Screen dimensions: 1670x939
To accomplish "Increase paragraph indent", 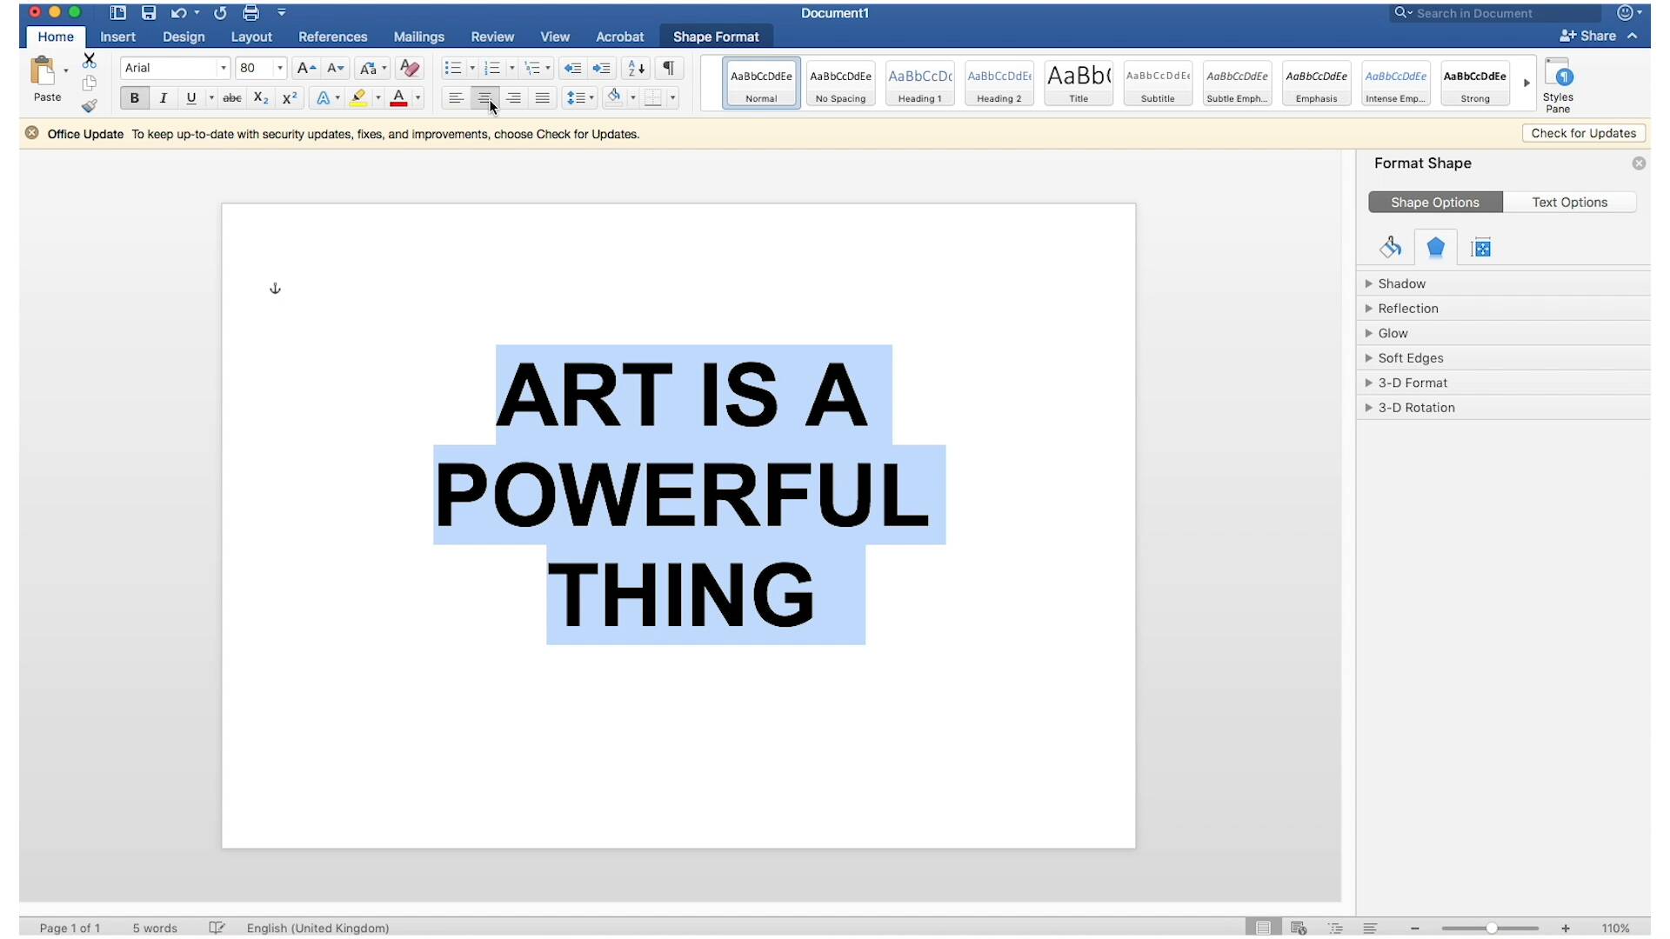I will pyautogui.click(x=601, y=68).
